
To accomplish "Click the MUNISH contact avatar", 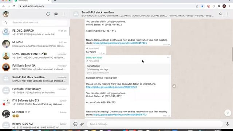I will click(x=6, y=44).
